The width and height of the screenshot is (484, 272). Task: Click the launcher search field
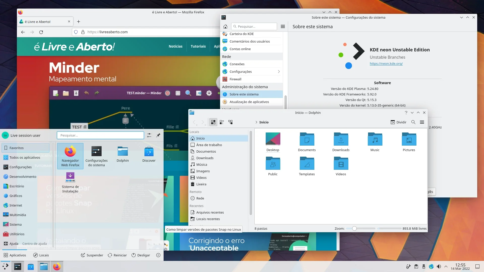click(x=100, y=135)
